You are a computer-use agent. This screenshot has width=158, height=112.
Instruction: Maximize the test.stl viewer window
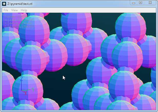point(141,3)
